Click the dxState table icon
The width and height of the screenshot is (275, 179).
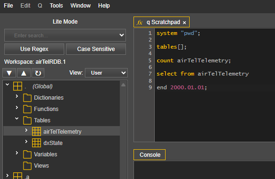(x=36, y=143)
